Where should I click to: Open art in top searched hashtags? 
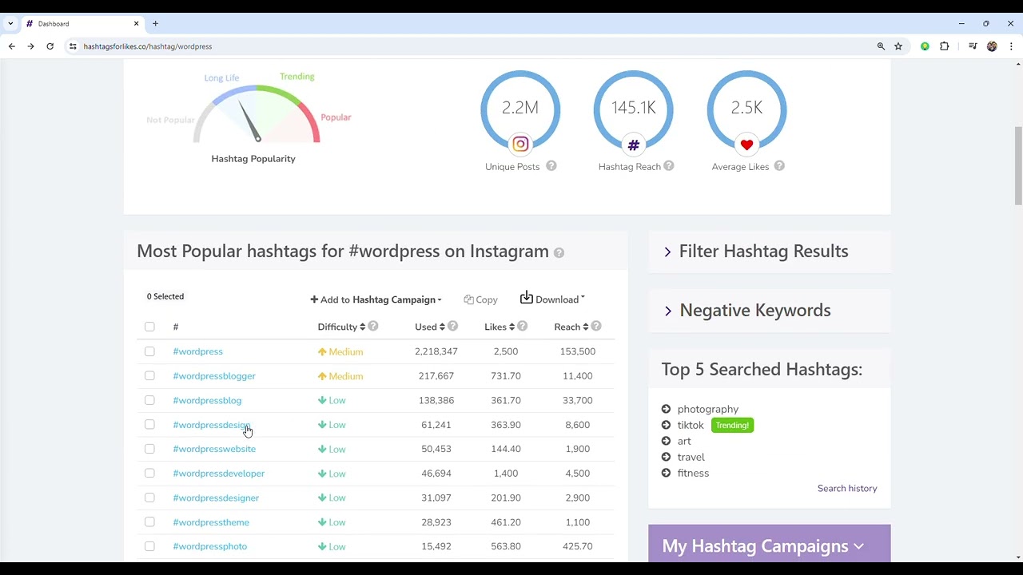point(684,441)
